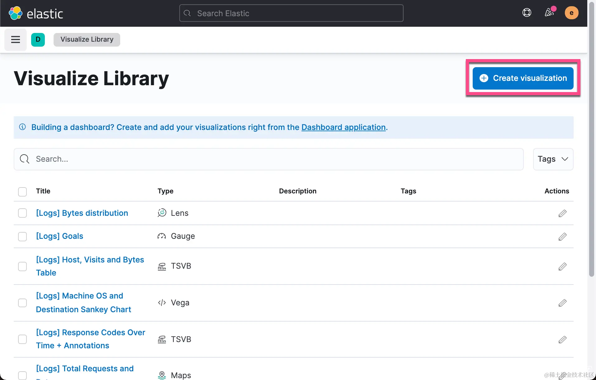Open [Logs] Bytes distribution

click(82, 213)
